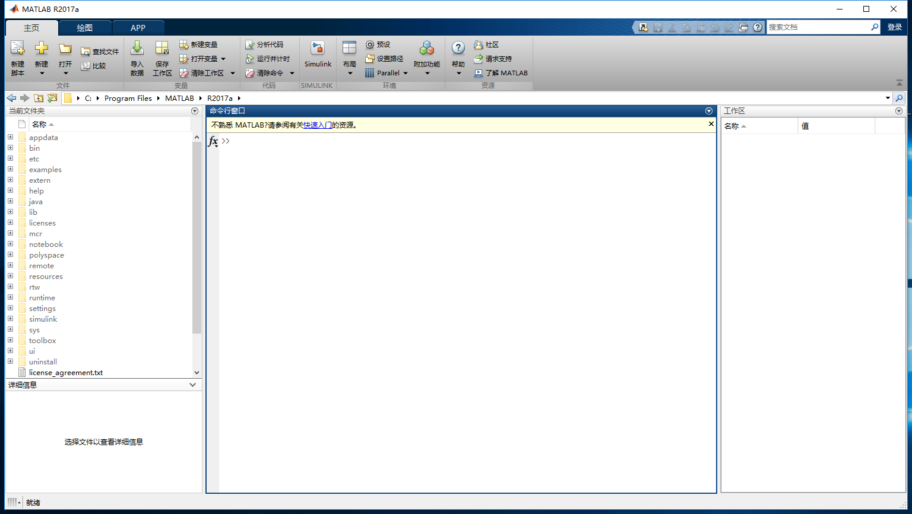
Task: Expand the examples folder tree node
Action: [x=10, y=169]
